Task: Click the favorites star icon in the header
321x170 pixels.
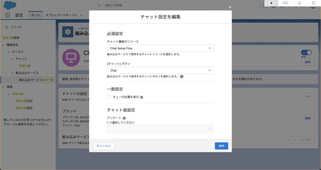Action: pos(260,6)
